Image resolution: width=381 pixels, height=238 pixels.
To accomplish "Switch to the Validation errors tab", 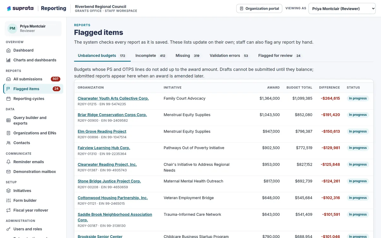I will click(x=230, y=56).
